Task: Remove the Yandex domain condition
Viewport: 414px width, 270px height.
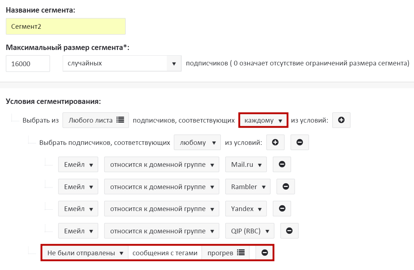Action: tap(282, 209)
